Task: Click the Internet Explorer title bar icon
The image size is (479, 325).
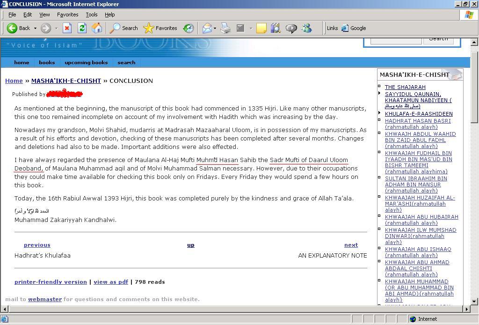Action: pyautogui.click(x=4, y=4)
